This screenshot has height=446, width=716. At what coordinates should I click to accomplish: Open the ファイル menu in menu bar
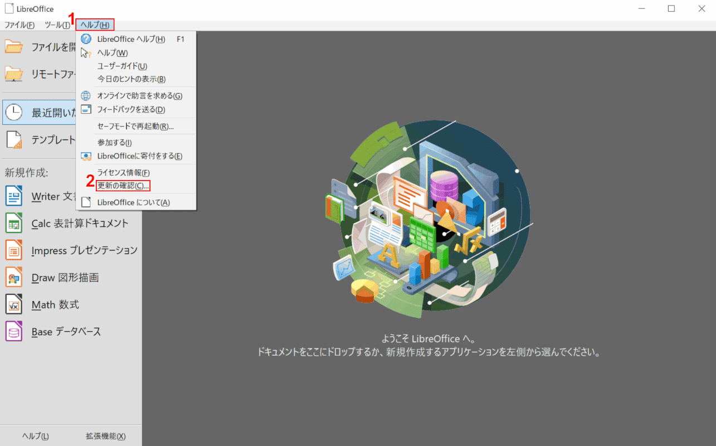tap(20, 25)
